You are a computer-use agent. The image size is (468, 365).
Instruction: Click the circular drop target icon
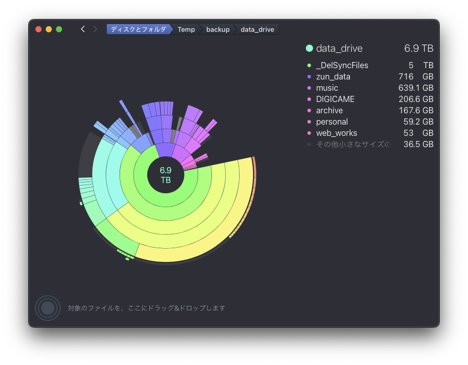(x=48, y=308)
